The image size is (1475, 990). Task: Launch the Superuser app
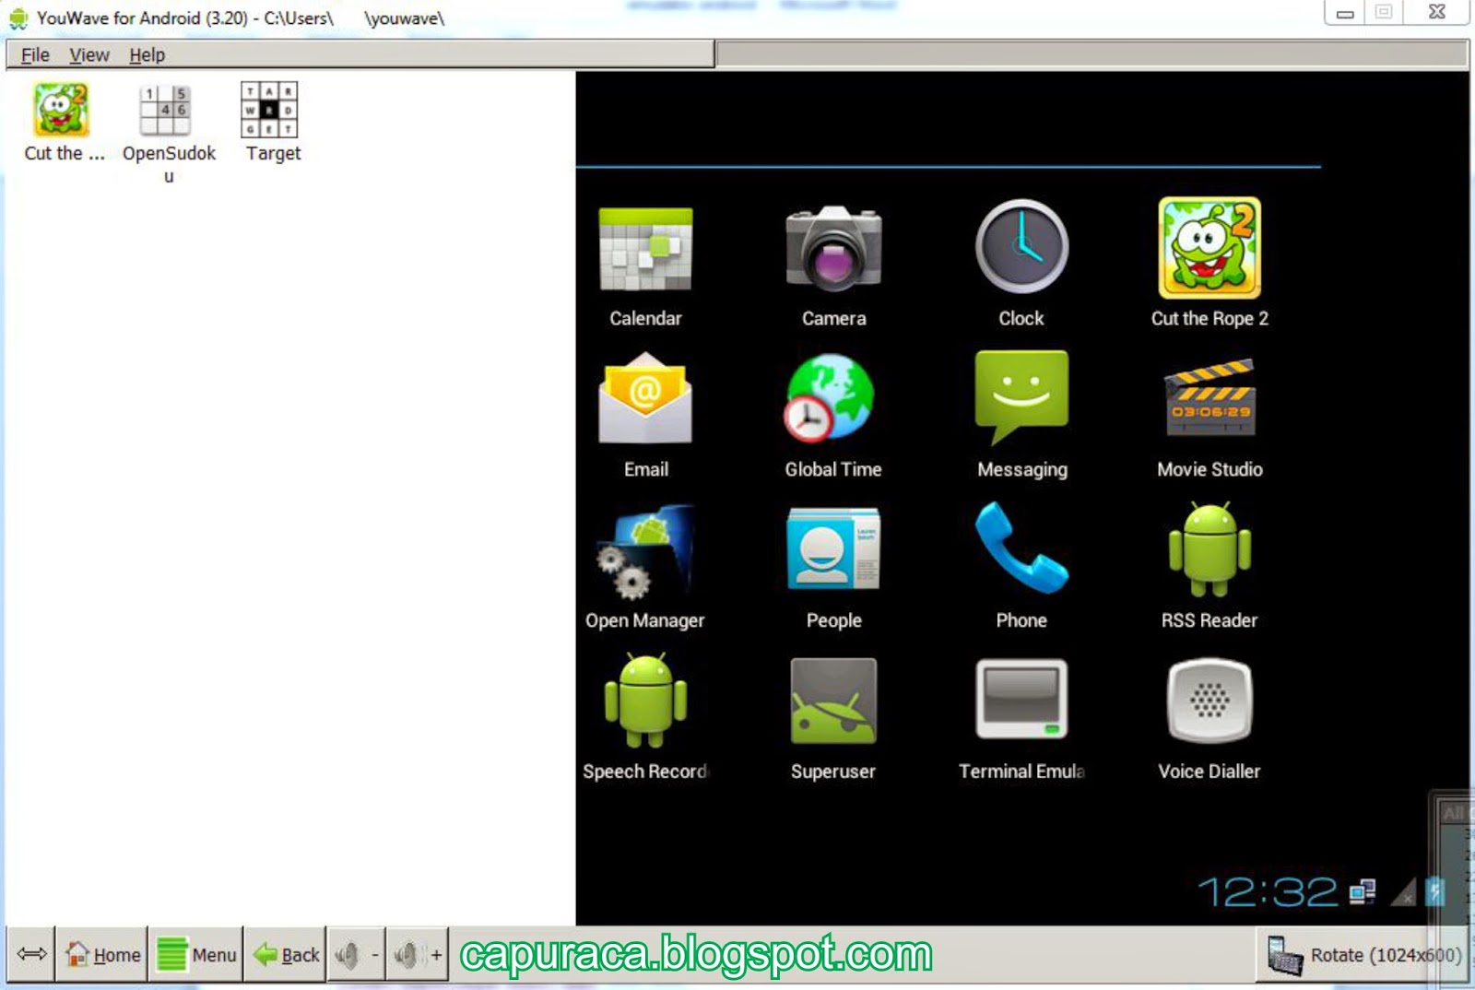pyautogui.click(x=833, y=719)
